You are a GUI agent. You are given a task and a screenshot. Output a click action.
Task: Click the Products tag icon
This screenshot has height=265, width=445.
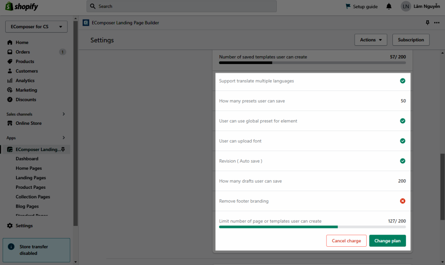pyautogui.click(x=10, y=61)
